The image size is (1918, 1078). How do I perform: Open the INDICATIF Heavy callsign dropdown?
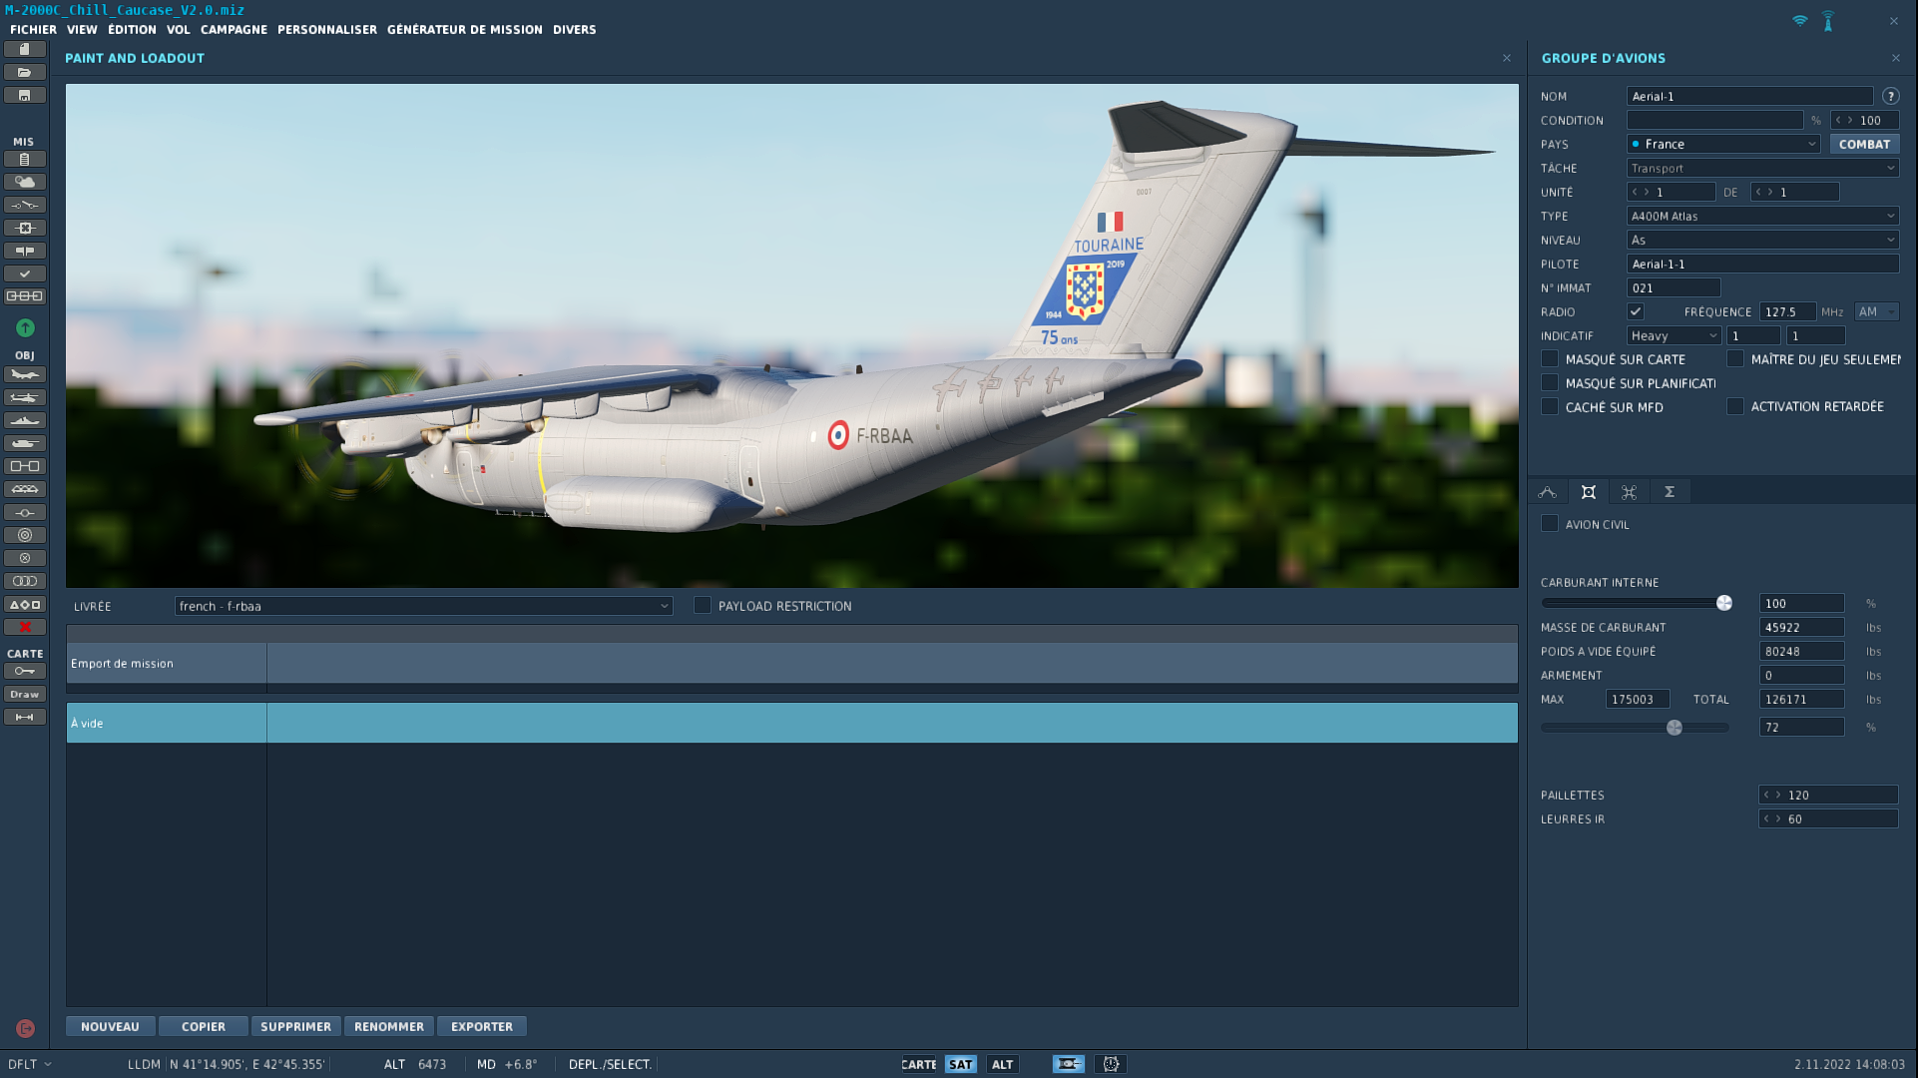pos(1674,335)
